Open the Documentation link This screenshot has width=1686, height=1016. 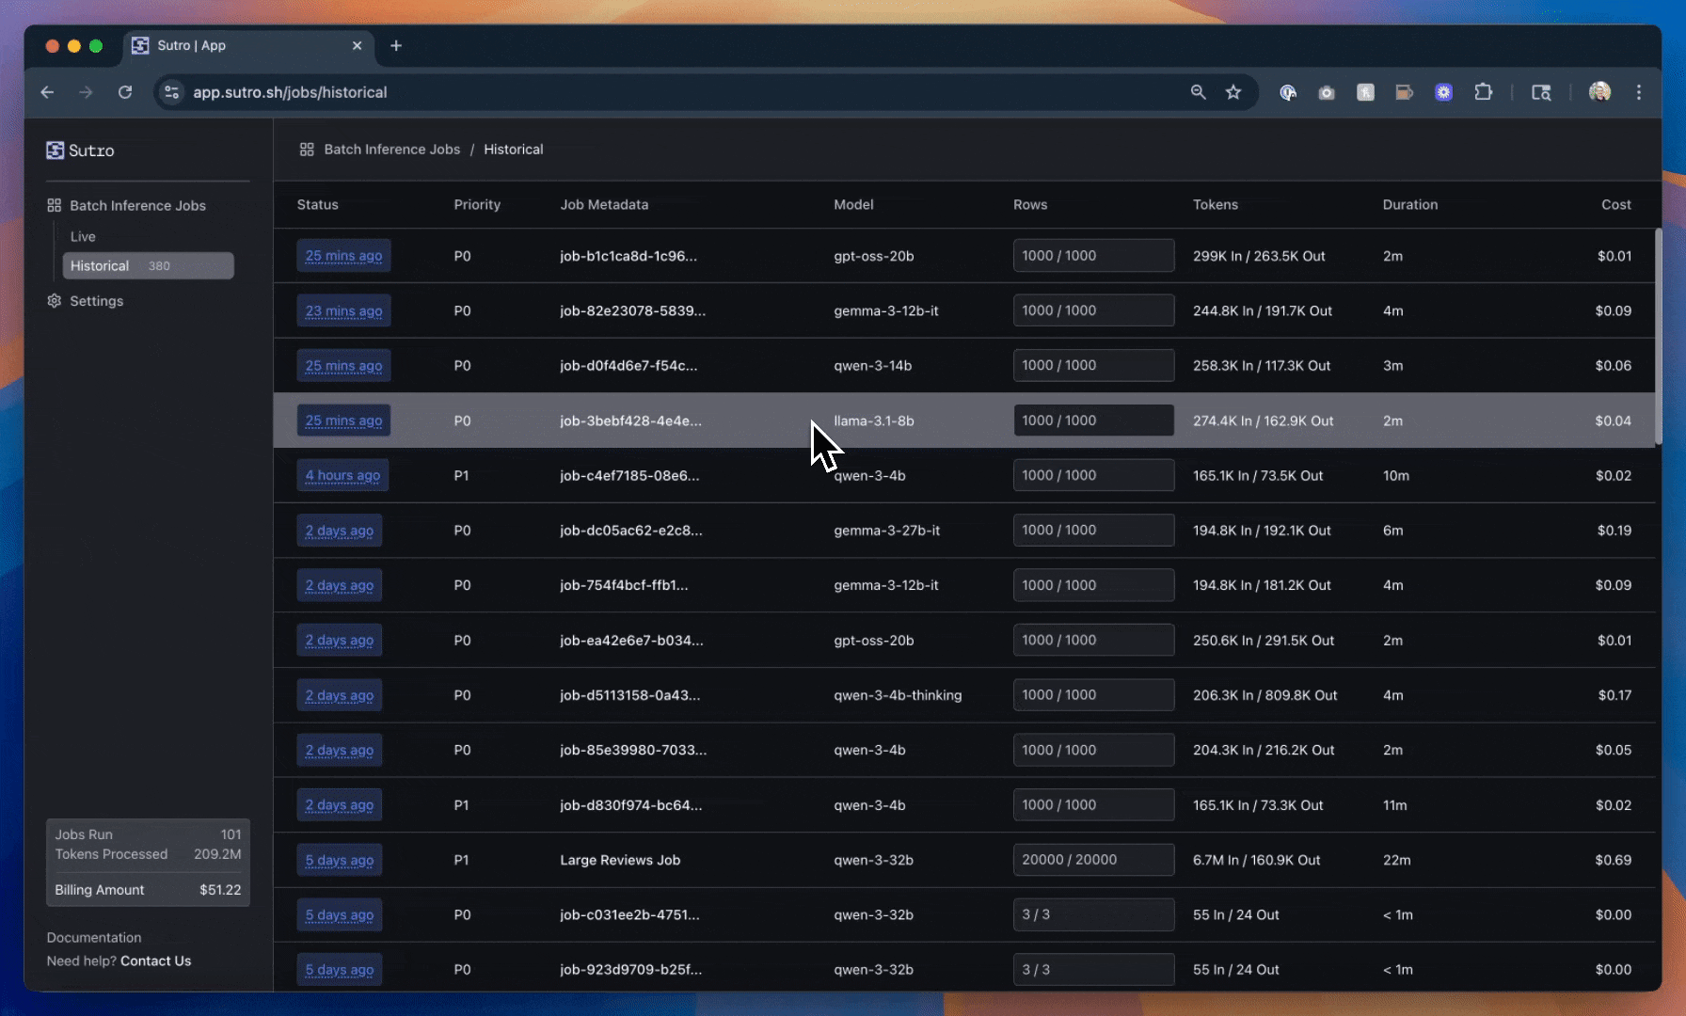94,938
